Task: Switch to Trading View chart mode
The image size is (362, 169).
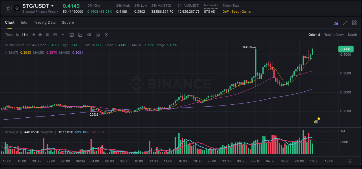Action: pyautogui.click(x=334, y=35)
